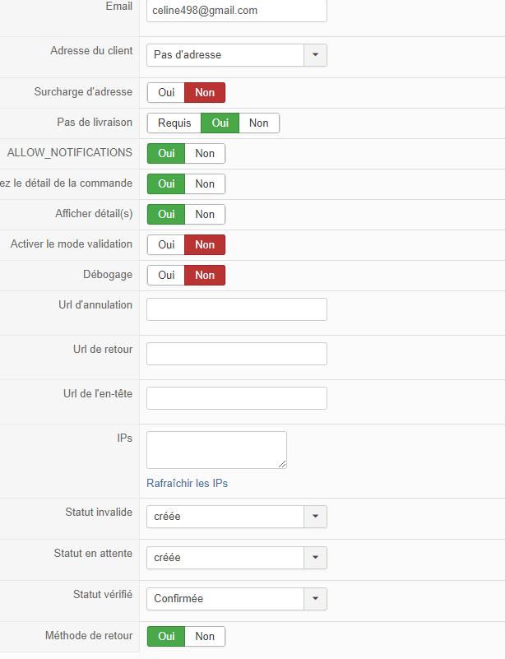Screen dimensions: 505x659
Task: Open the Statut en attente dropdown
Action: (316, 558)
